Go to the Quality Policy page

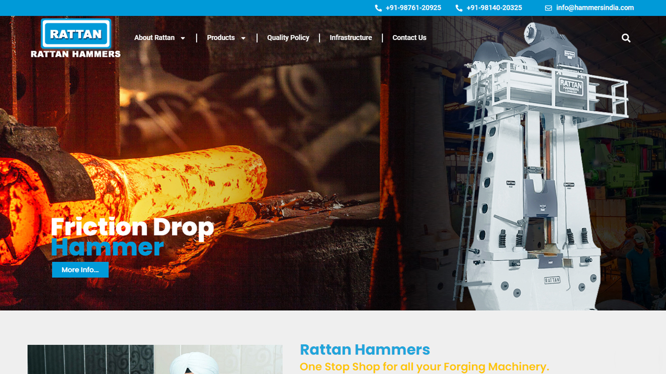[x=288, y=37]
